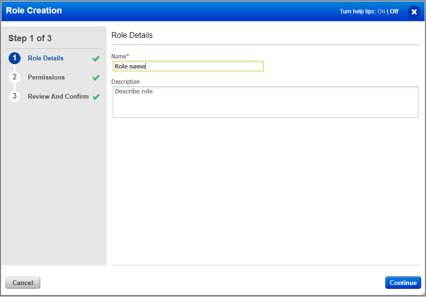Select step 2 circle icon
Viewport: 426px width, 297px height.
pos(15,77)
